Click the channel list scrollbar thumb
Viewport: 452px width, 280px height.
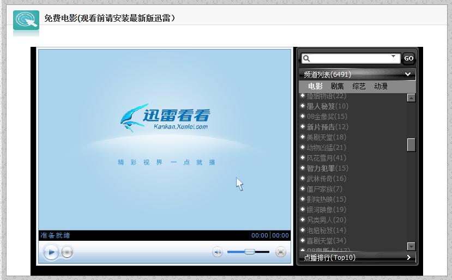(x=411, y=145)
